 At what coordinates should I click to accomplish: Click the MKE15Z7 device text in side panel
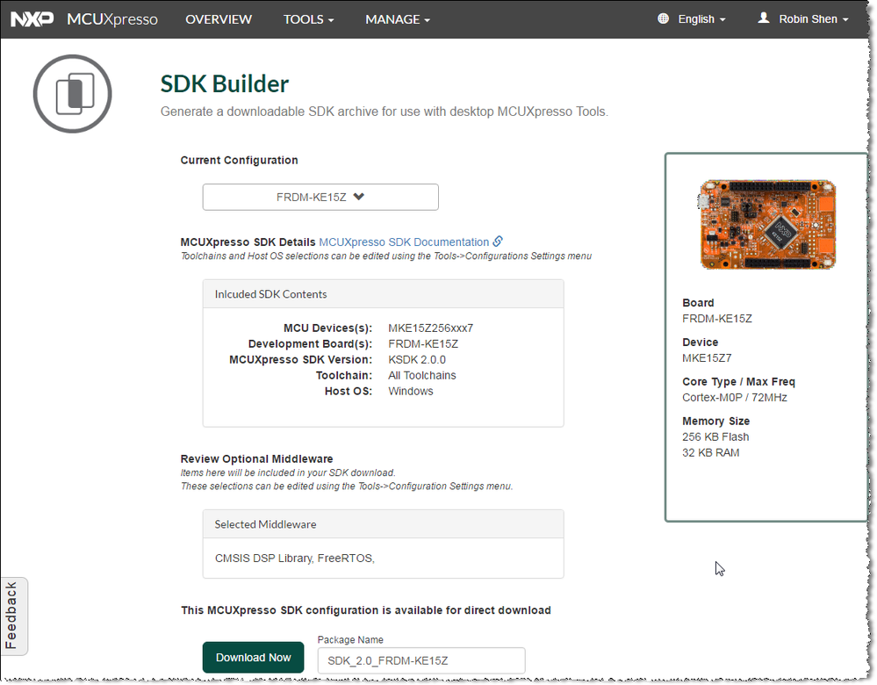(707, 358)
